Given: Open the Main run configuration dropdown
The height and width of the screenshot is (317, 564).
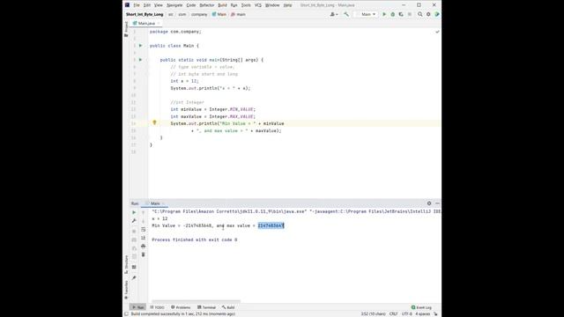Looking at the screenshot, I should (366, 14).
